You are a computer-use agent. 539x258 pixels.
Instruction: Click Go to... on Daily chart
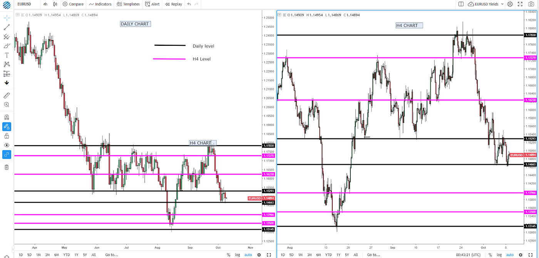[112, 255]
